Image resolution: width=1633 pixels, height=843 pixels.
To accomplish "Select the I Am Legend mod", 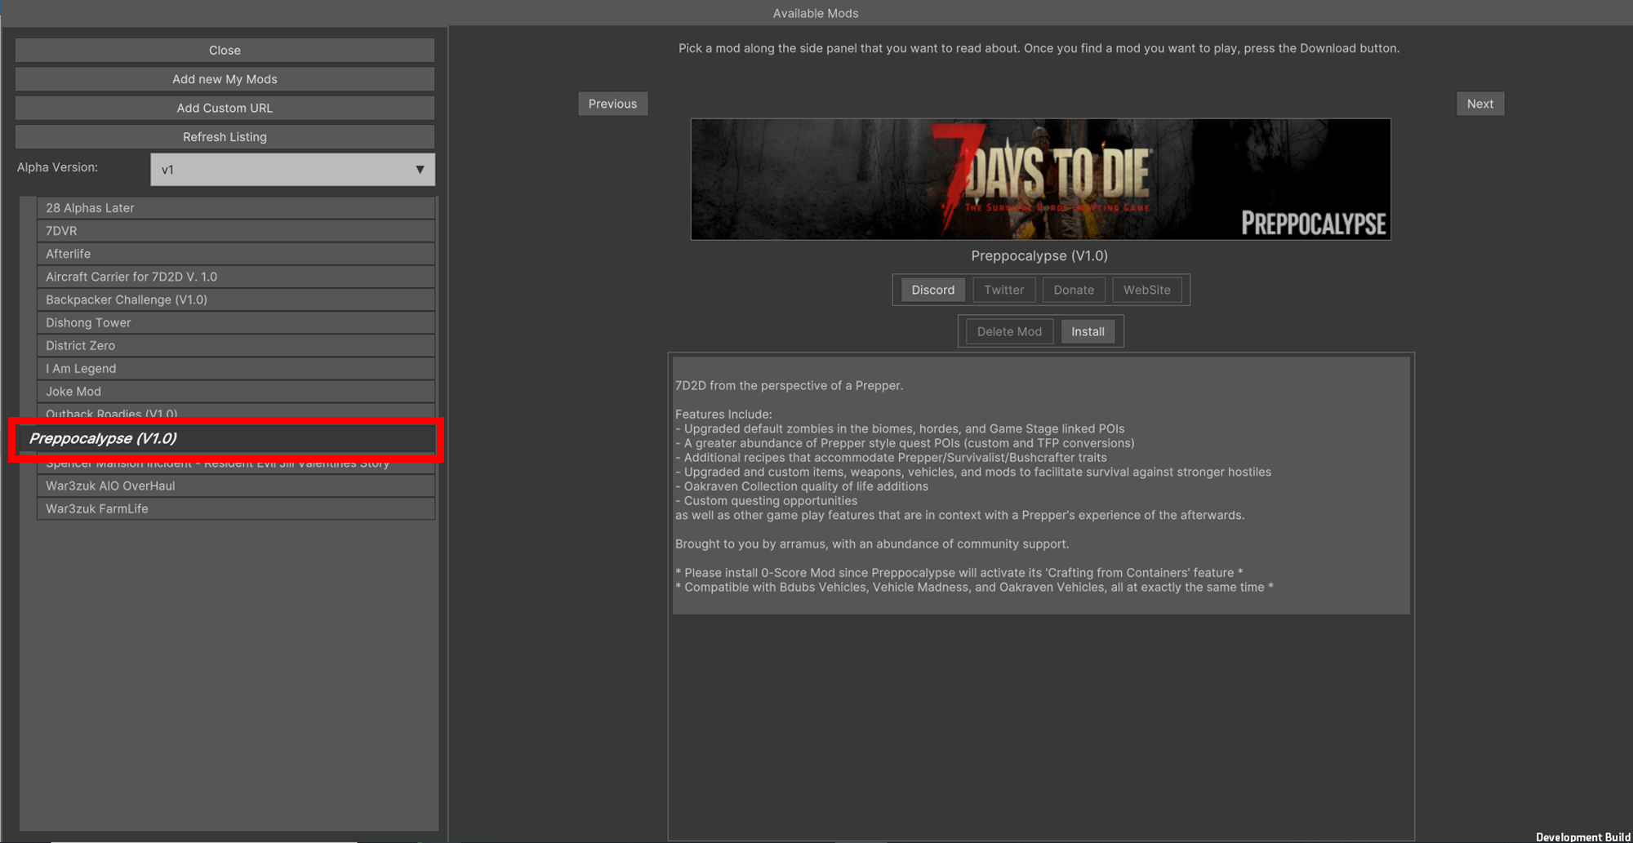I will 236,368.
